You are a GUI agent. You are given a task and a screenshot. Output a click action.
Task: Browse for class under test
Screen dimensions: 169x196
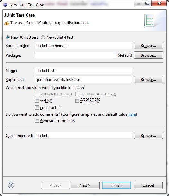(148, 135)
